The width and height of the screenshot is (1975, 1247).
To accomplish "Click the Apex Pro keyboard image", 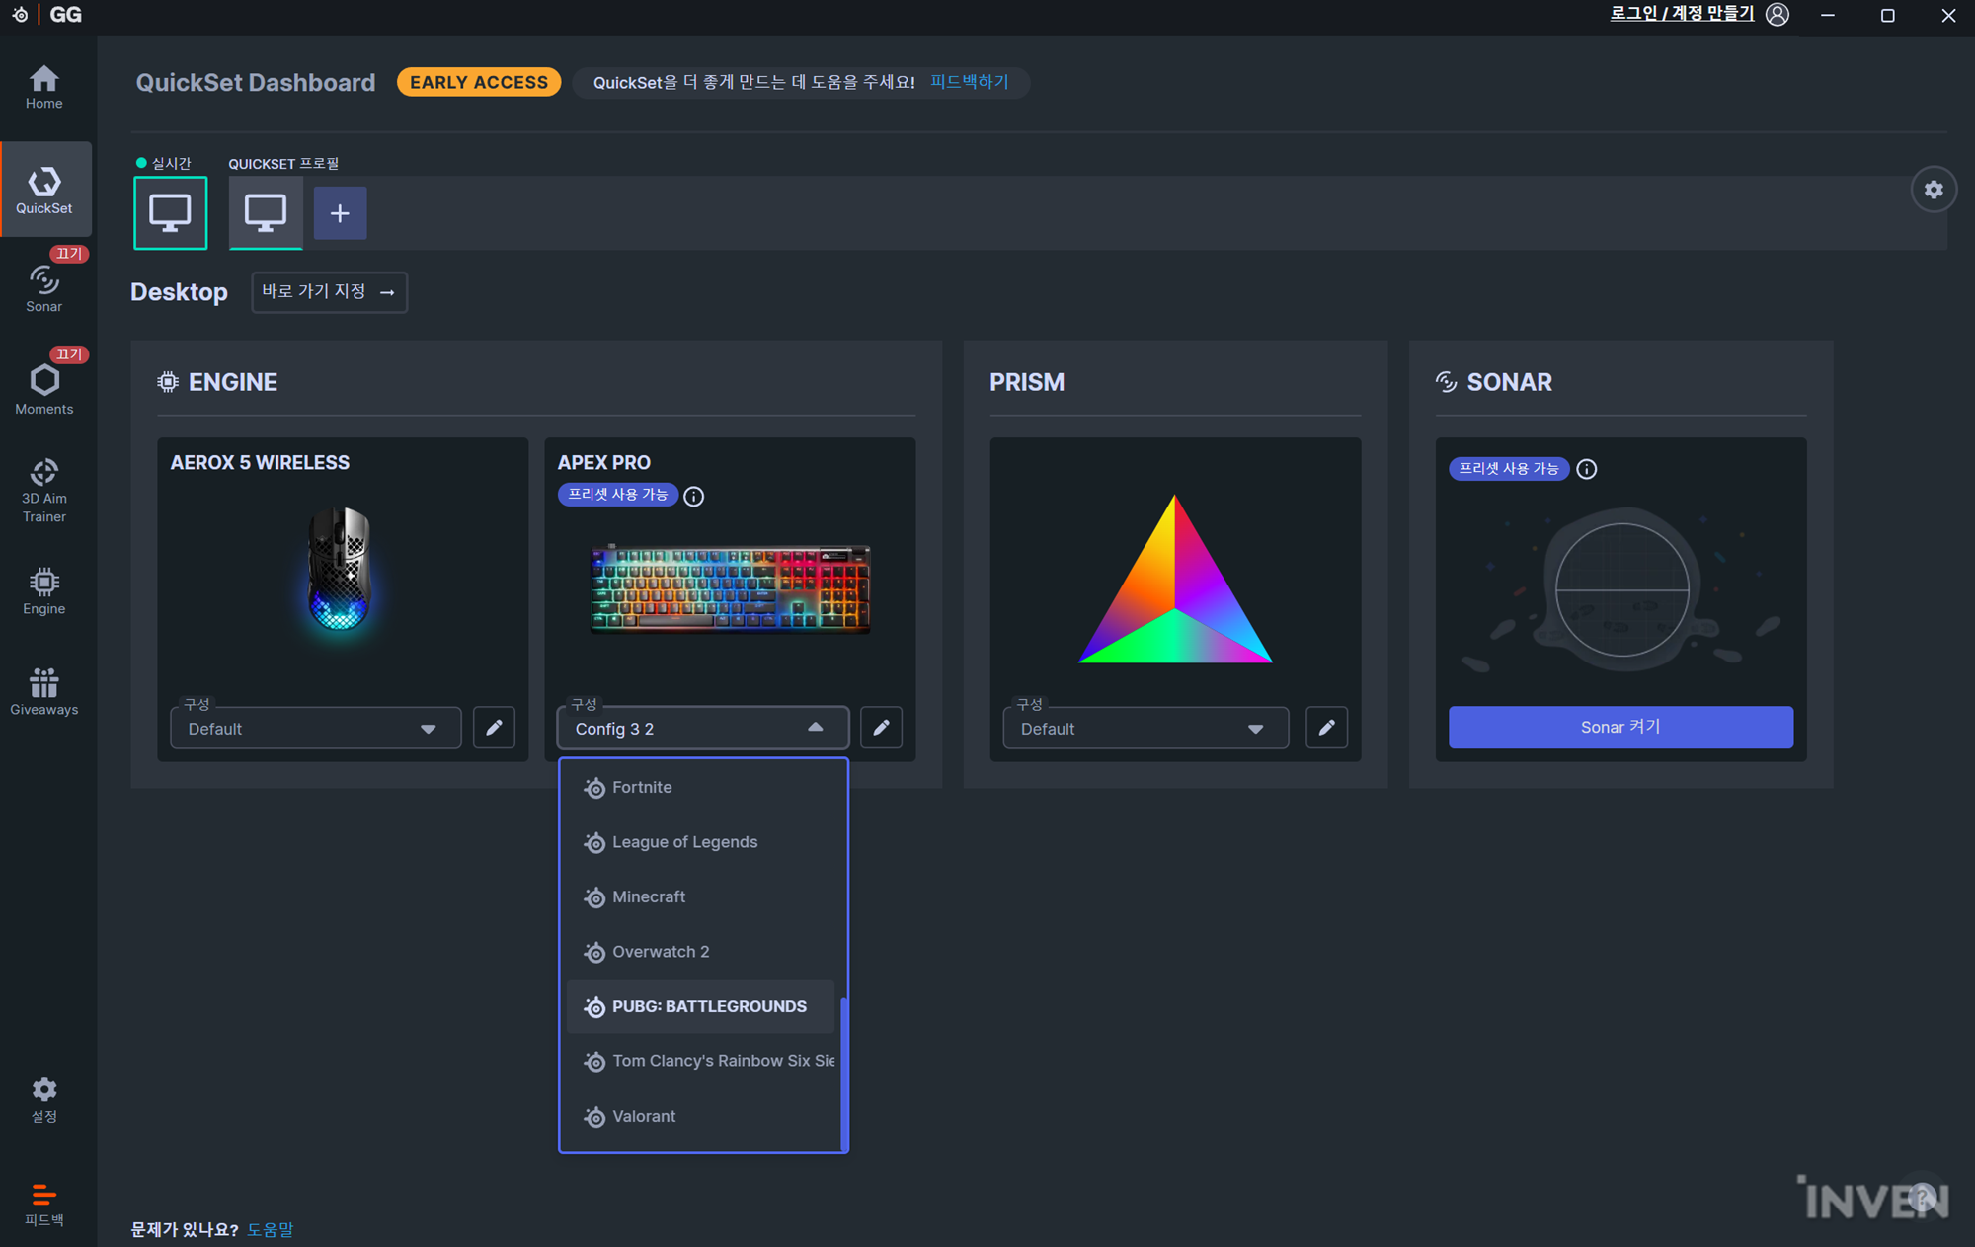I will point(731,588).
